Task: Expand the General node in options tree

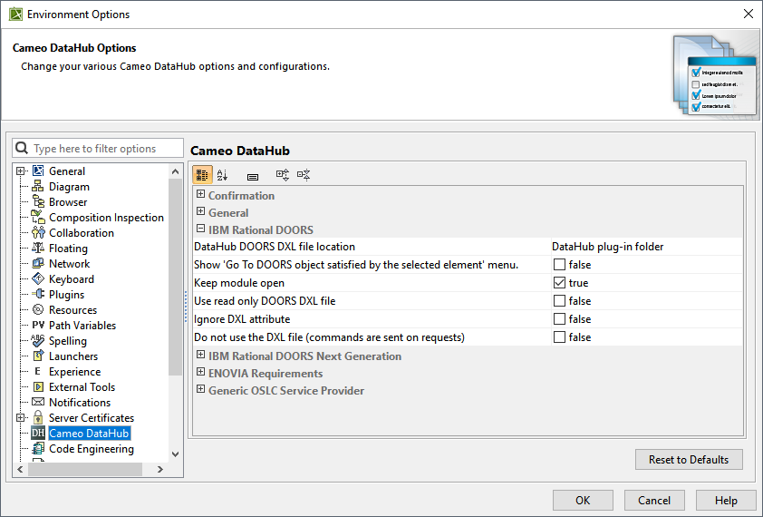Action: [x=20, y=171]
